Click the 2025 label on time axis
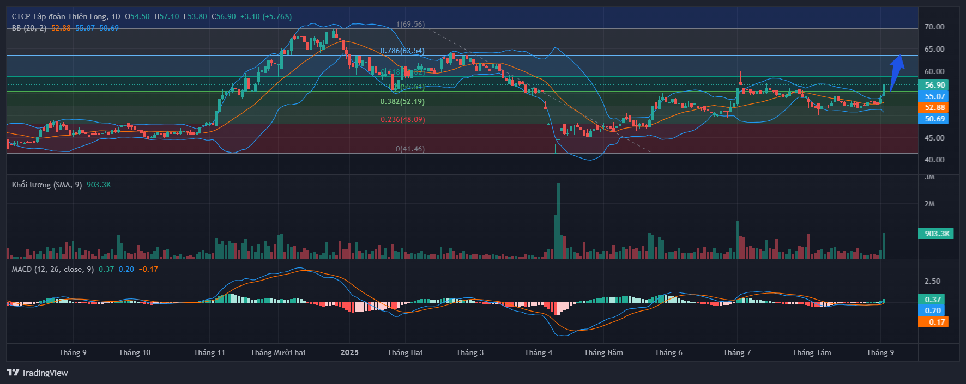966x384 pixels. coord(349,352)
